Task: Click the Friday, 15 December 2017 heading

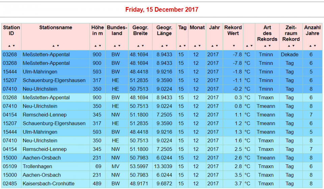Action: pyautogui.click(x=162, y=9)
